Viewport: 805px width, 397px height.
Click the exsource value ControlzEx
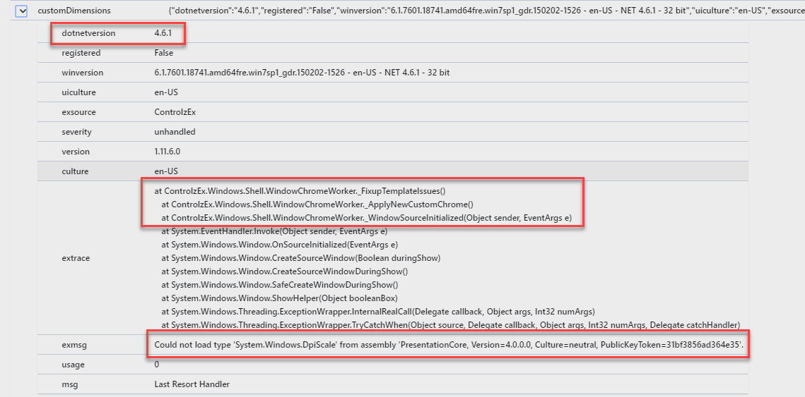(x=175, y=112)
